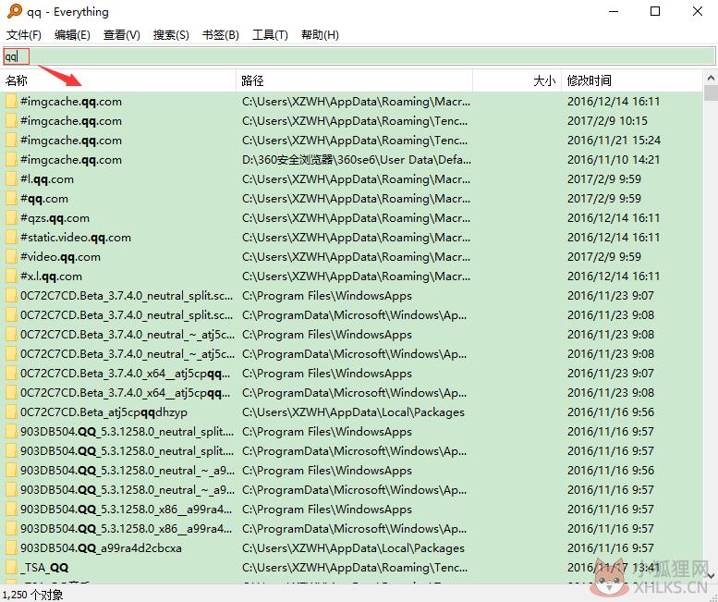Select folder icon of #l.qq.com
This screenshot has height=602, width=718.
tap(11, 179)
